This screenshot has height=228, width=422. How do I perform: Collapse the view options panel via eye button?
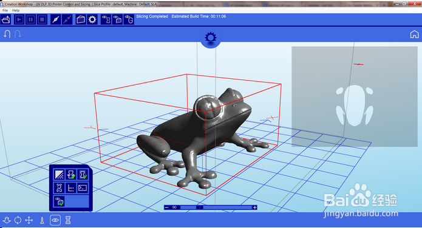[55, 221]
